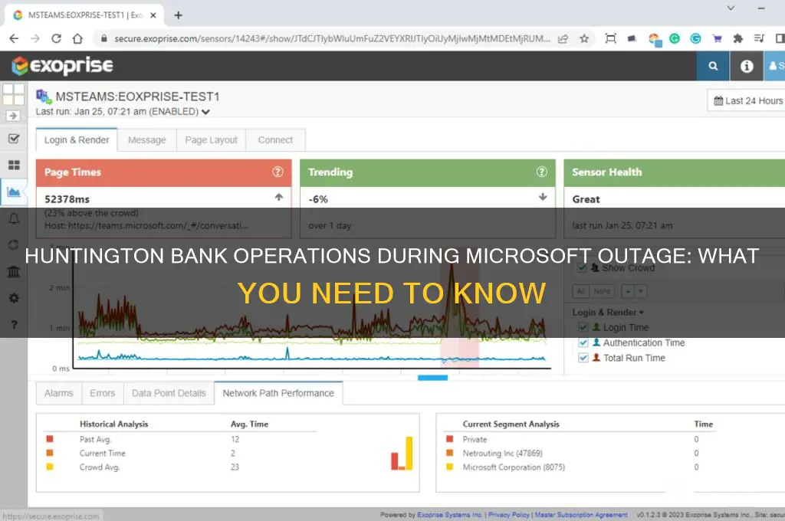Reload the page with refresh icon

[x=56, y=38]
